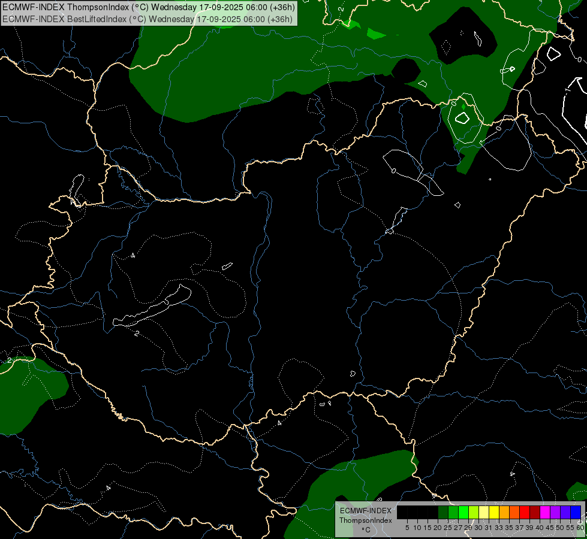Image resolution: width=587 pixels, height=539 pixels.
Task: Click the legend scale value 20
Action: click(x=438, y=528)
